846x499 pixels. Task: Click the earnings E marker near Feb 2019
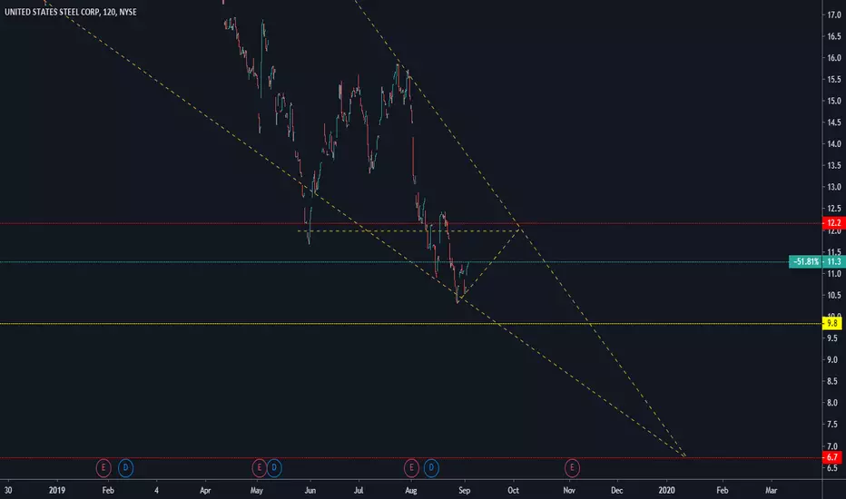click(x=103, y=468)
